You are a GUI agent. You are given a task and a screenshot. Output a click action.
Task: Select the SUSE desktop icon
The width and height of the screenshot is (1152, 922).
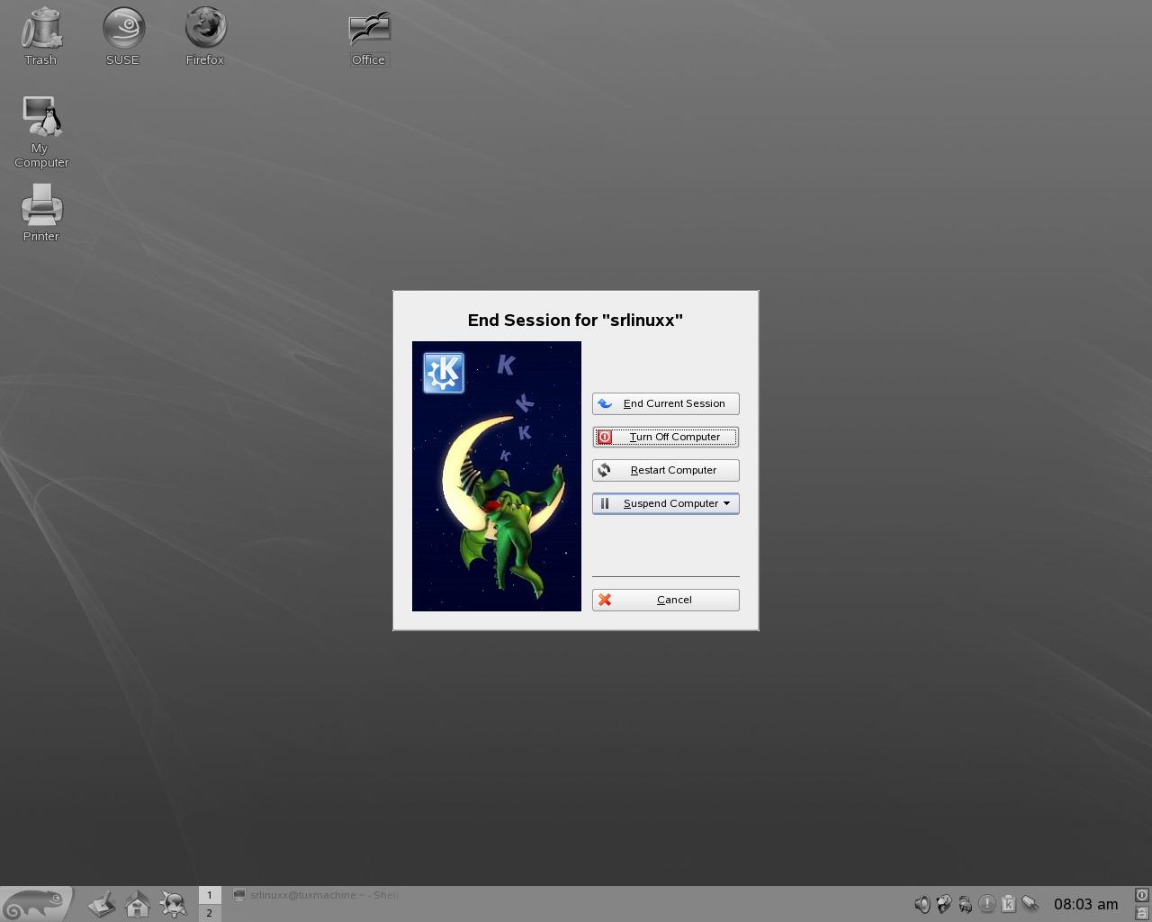point(123,37)
